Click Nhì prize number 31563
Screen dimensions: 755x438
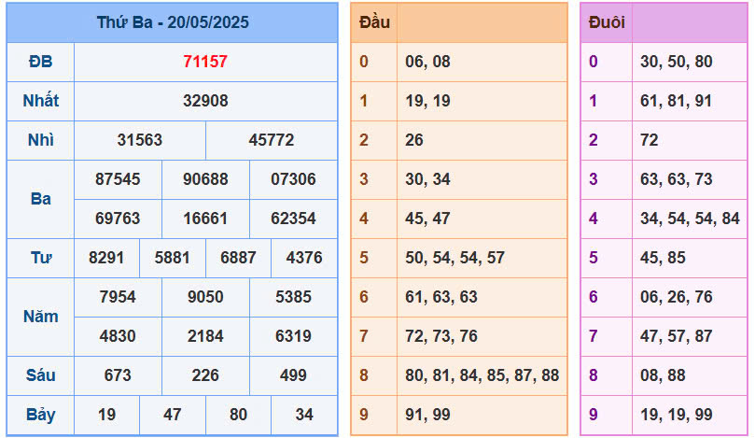[140, 140]
